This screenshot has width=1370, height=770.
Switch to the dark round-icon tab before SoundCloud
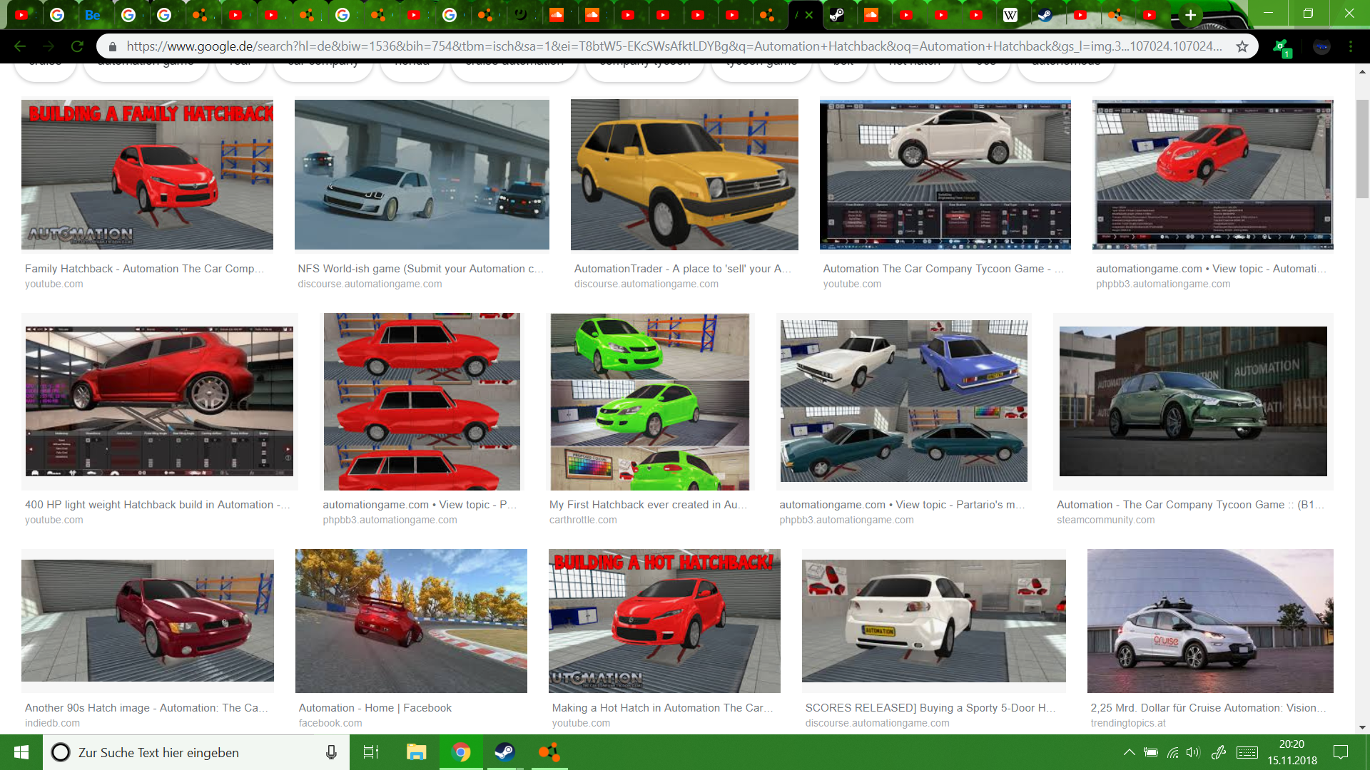pos(521,15)
